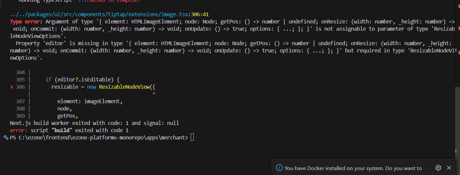
Task: Click line number 304 in the code excerpt
Action: coord(20,73)
